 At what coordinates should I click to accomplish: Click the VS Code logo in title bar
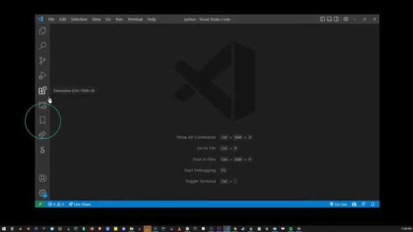40,19
